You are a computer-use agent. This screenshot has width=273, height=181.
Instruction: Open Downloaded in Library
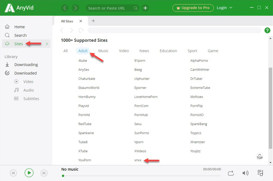click(x=25, y=73)
